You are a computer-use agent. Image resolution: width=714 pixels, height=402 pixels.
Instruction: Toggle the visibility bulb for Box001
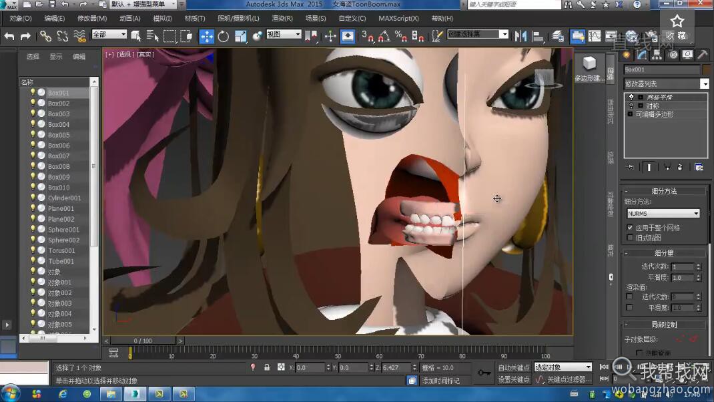point(33,92)
